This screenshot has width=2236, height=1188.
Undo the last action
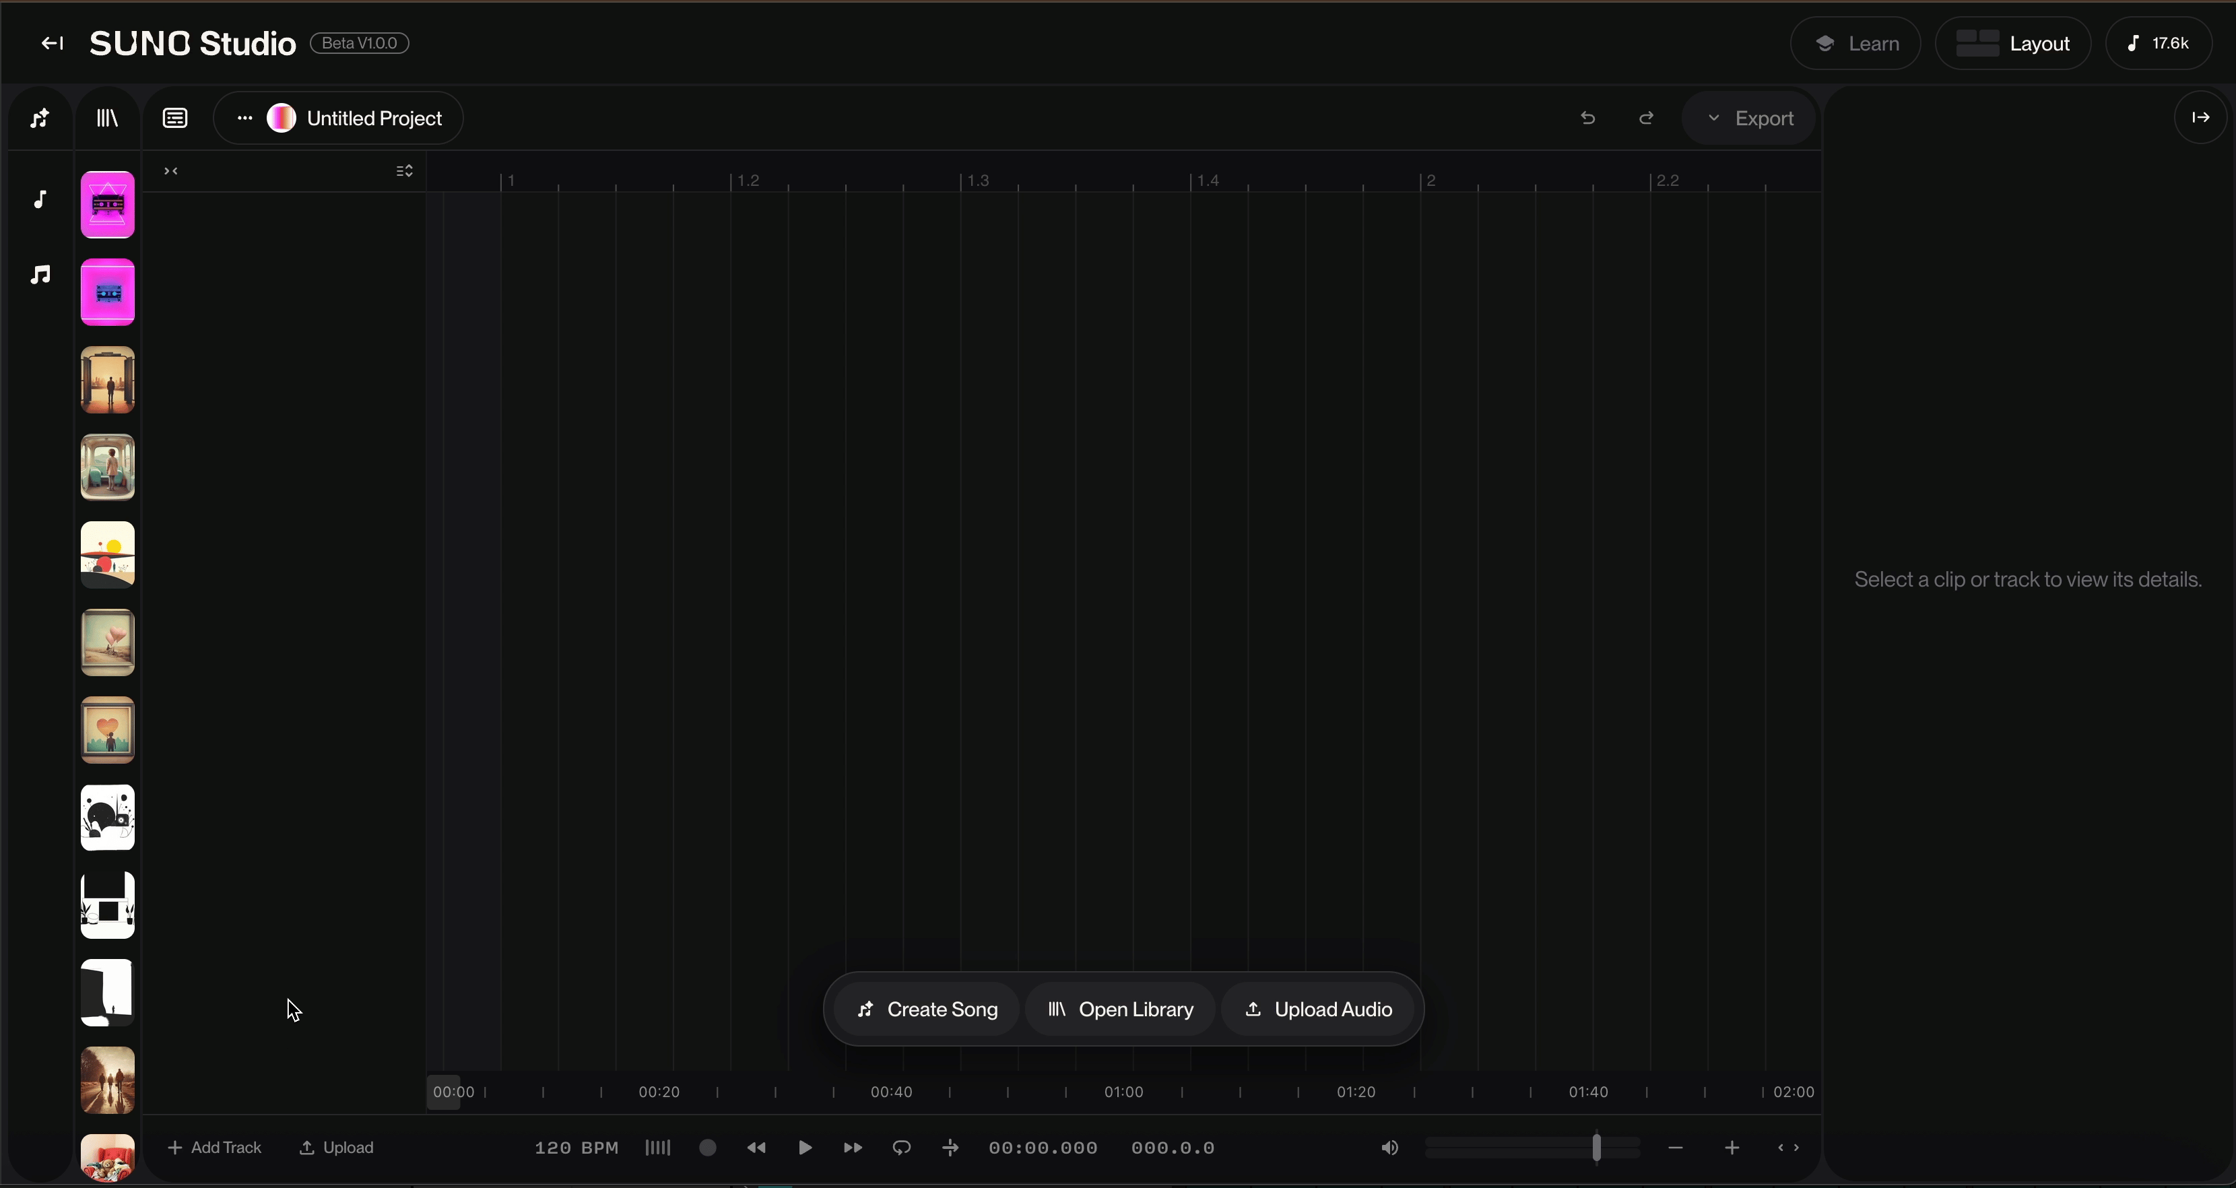[x=1587, y=118]
